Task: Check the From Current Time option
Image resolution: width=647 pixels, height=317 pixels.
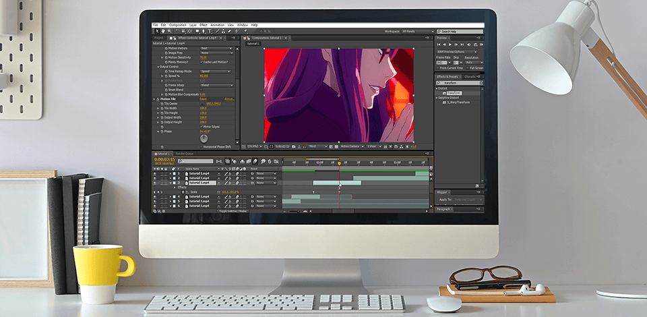Action: [437, 68]
